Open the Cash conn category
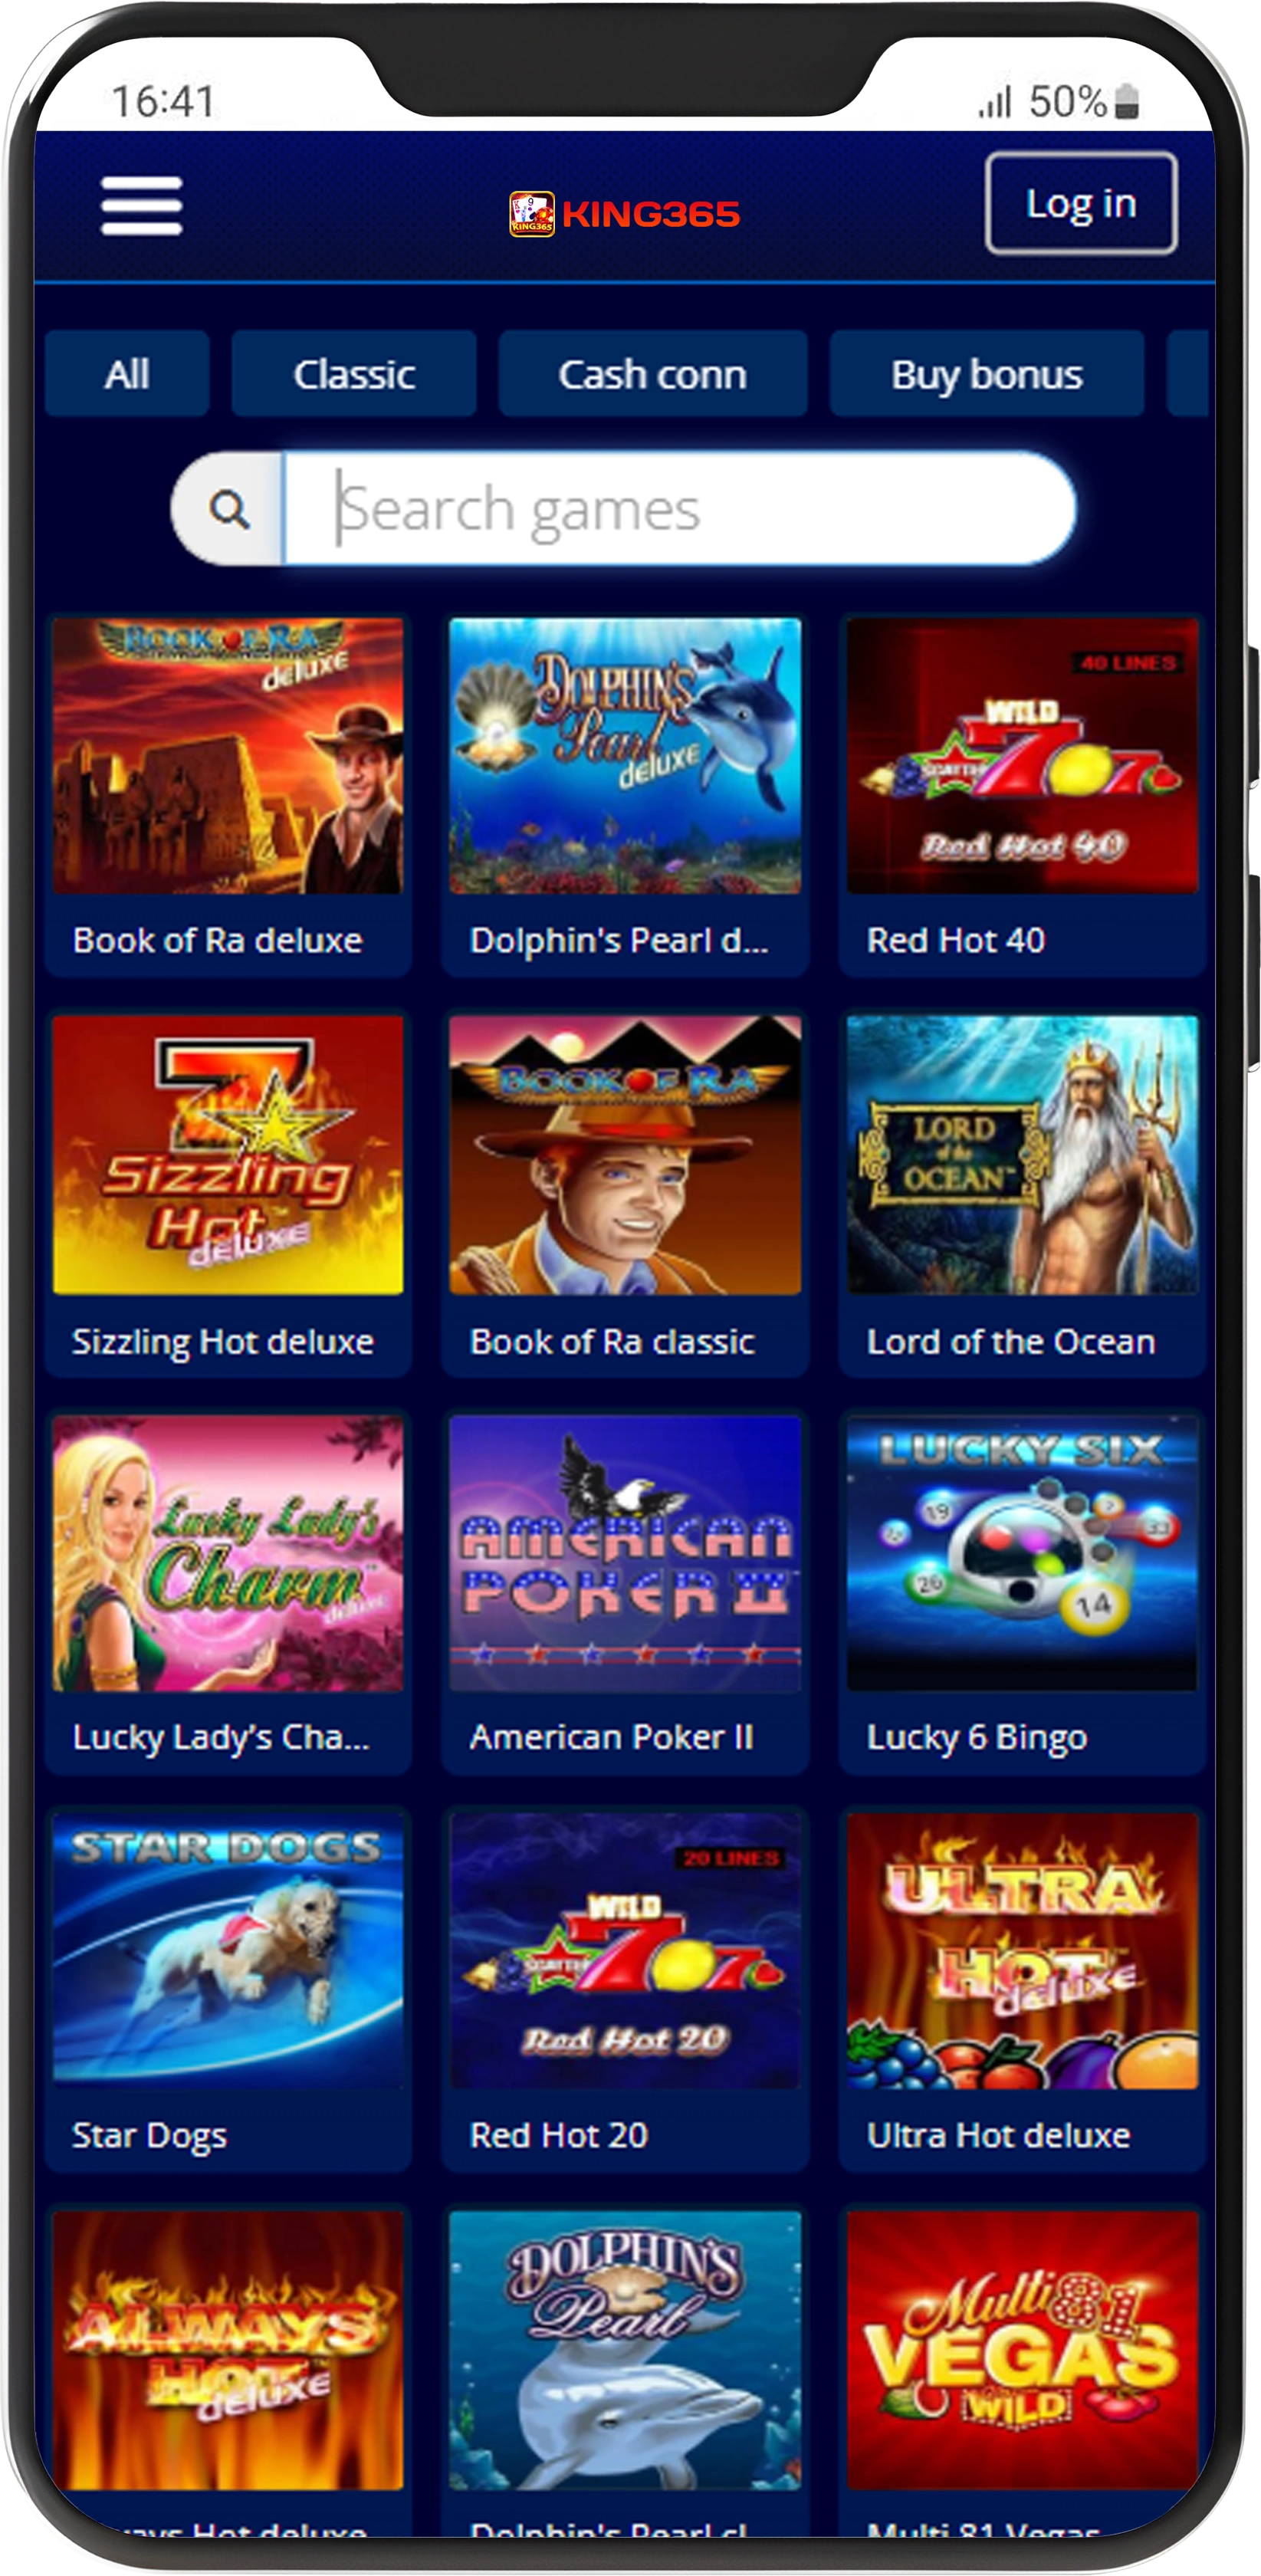This screenshot has height=2576, width=1261. pyautogui.click(x=652, y=374)
